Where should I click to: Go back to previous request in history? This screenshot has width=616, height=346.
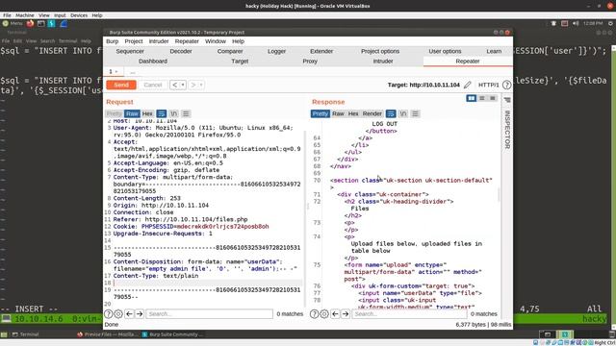(175, 85)
